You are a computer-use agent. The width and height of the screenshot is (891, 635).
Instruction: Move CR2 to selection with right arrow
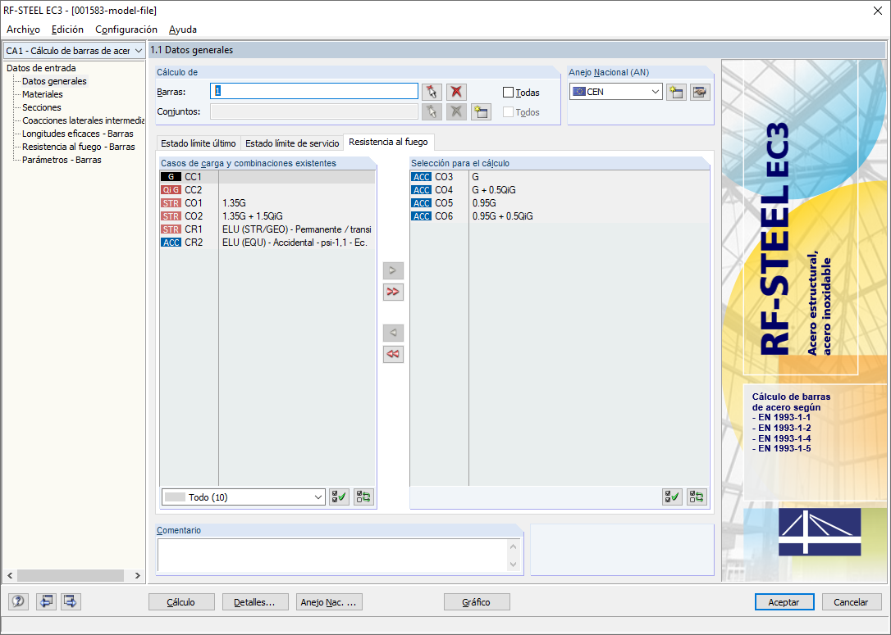(x=393, y=270)
